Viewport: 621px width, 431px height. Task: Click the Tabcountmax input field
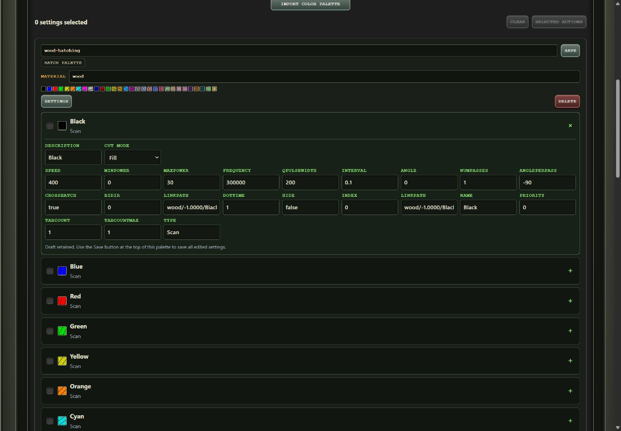[x=133, y=232]
